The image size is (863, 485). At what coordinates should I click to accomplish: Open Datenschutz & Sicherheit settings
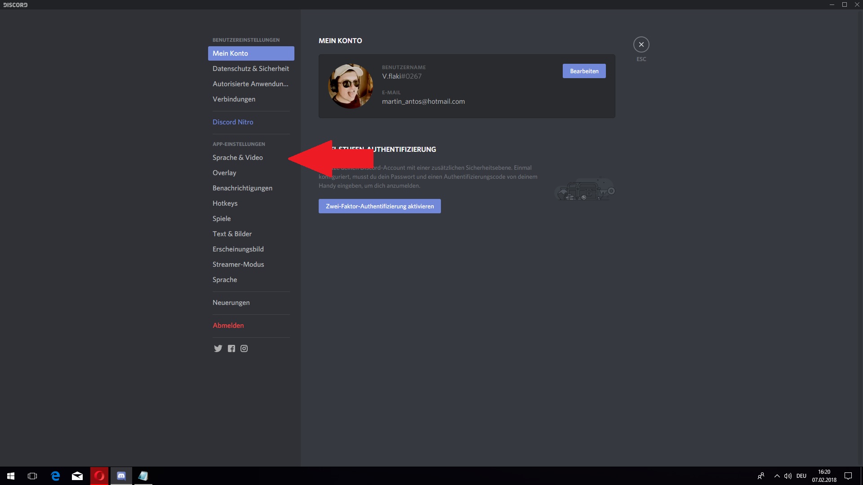251,69
